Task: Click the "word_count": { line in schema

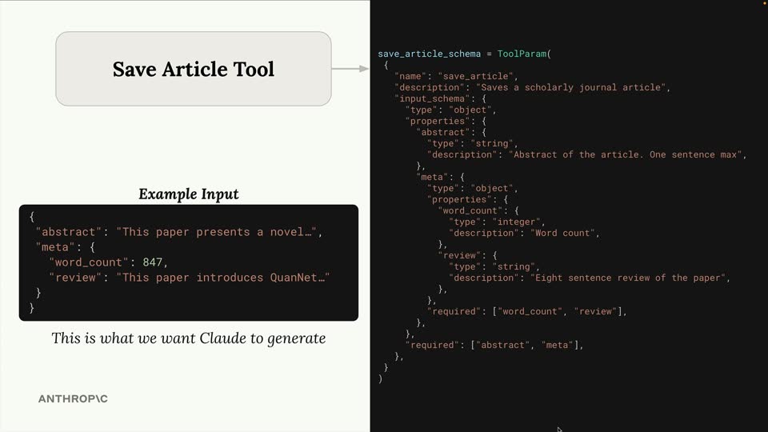Action: (478, 210)
